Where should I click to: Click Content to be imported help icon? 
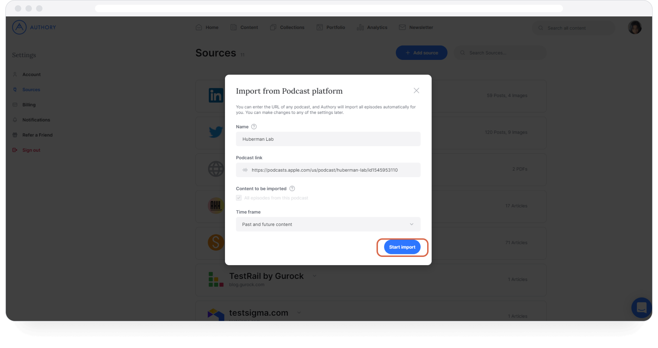pos(292,189)
